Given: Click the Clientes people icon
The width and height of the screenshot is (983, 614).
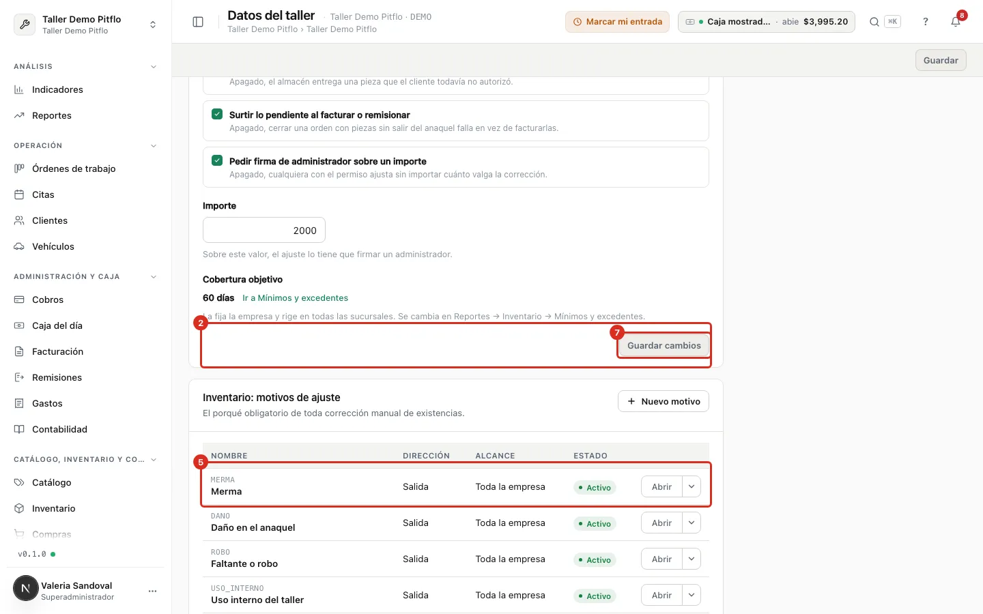Looking at the screenshot, I should [19, 220].
